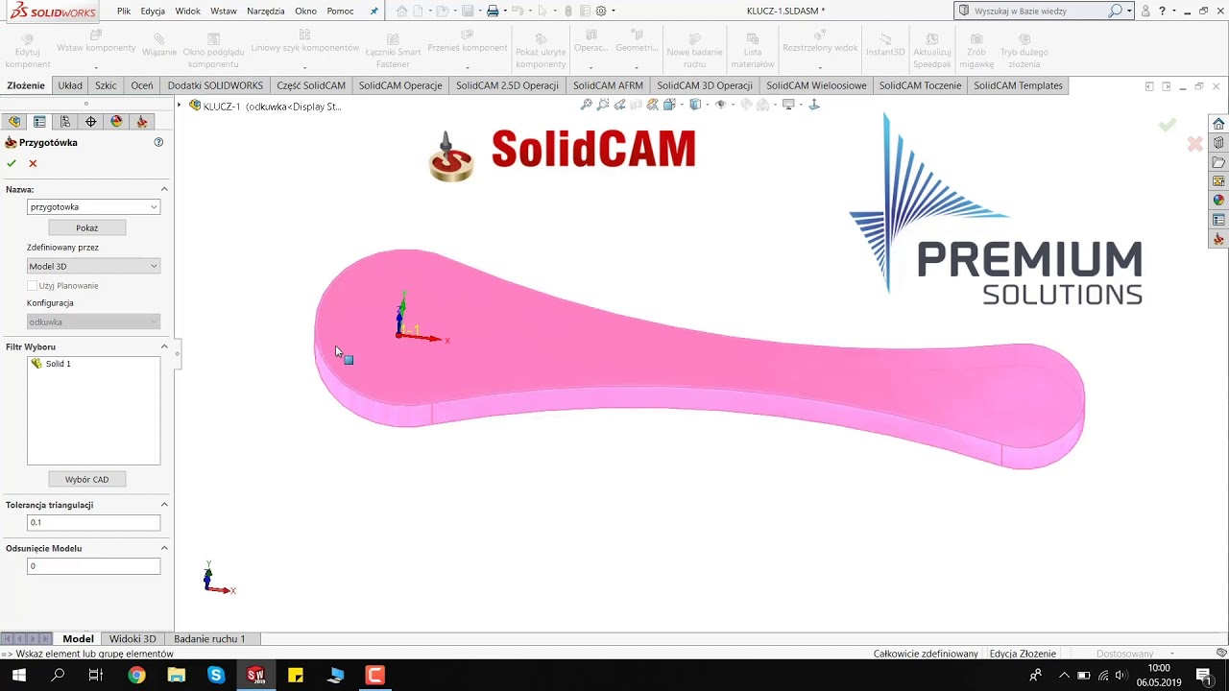This screenshot has width=1229, height=691.
Task: Switch to the FeatureManager design tree tab icon
Action: 13,122
